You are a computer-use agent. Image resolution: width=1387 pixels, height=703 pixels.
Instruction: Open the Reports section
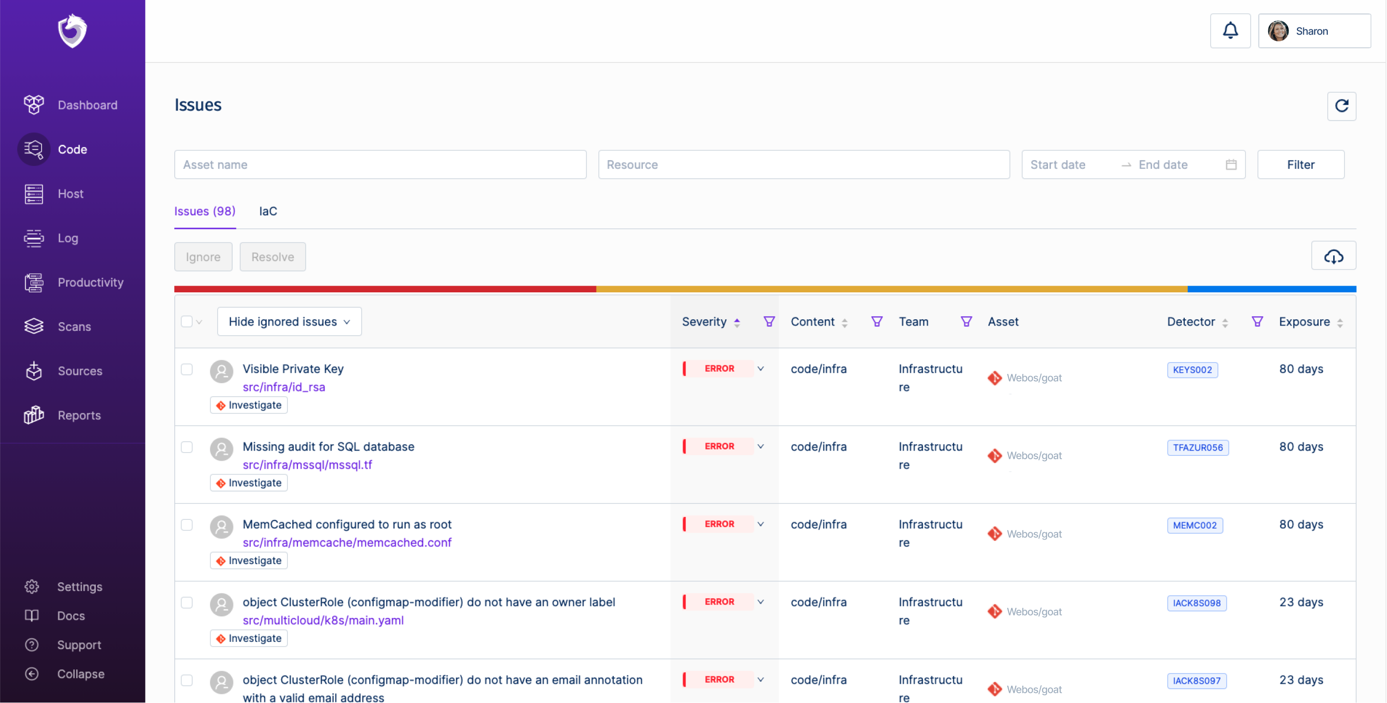[79, 415]
